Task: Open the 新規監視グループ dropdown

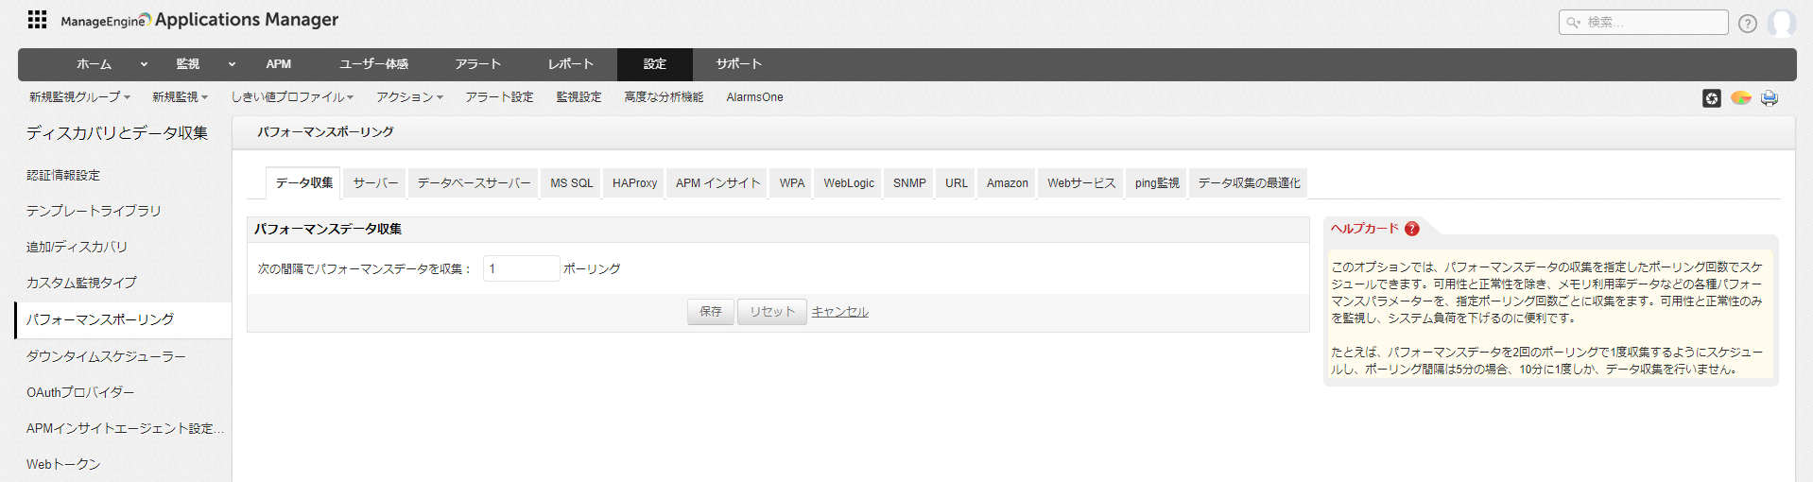Action: click(x=79, y=97)
